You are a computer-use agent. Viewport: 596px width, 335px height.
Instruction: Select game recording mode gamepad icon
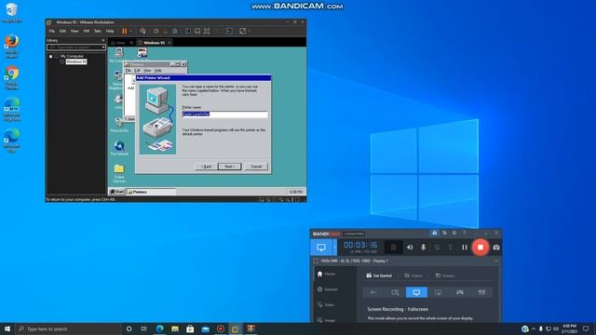[x=460, y=292]
